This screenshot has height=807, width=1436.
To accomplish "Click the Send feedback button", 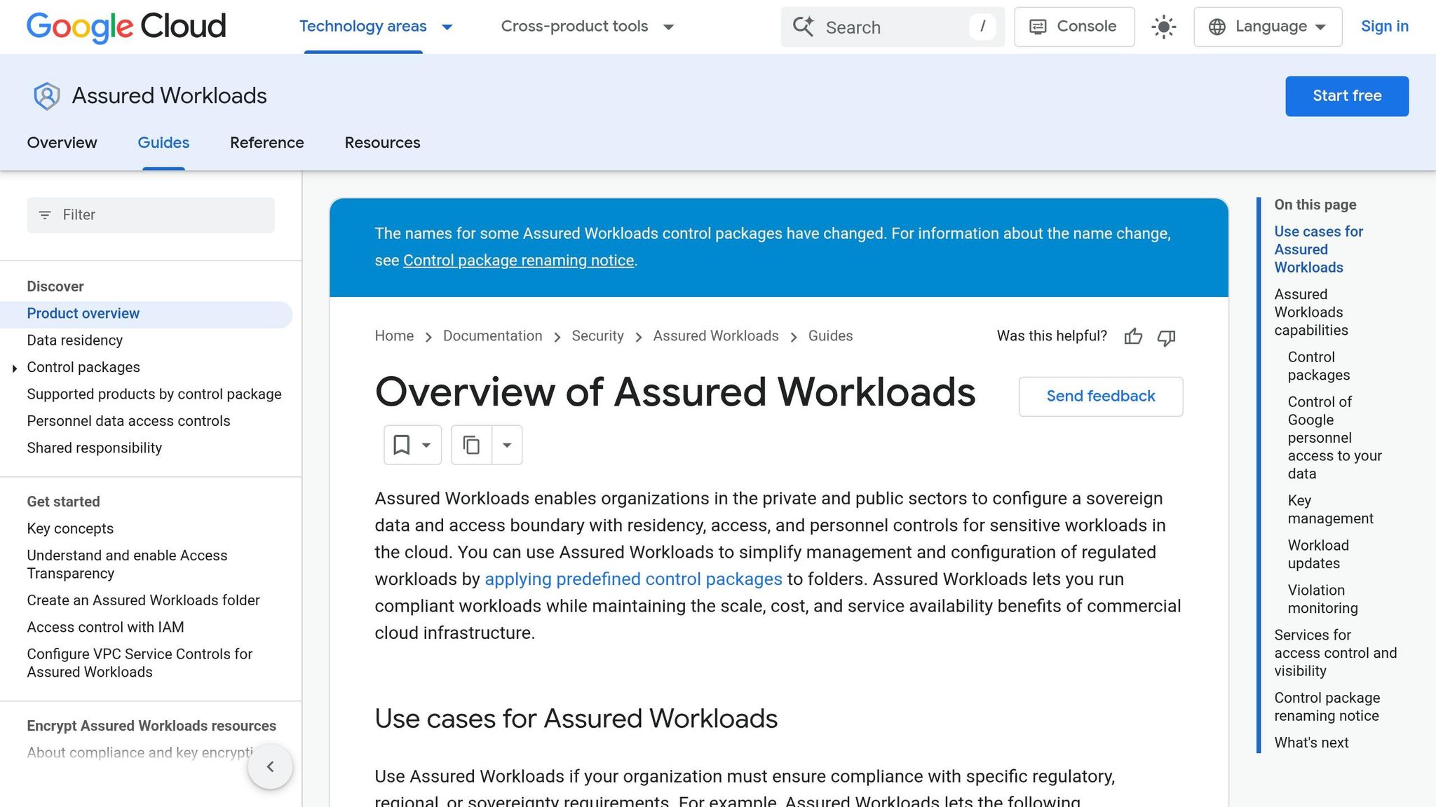I will (1100, 396).
